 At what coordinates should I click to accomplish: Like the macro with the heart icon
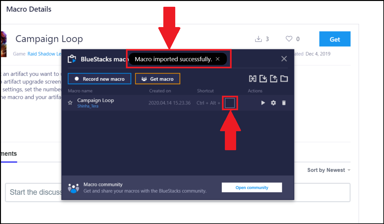(x=289, y=39)
